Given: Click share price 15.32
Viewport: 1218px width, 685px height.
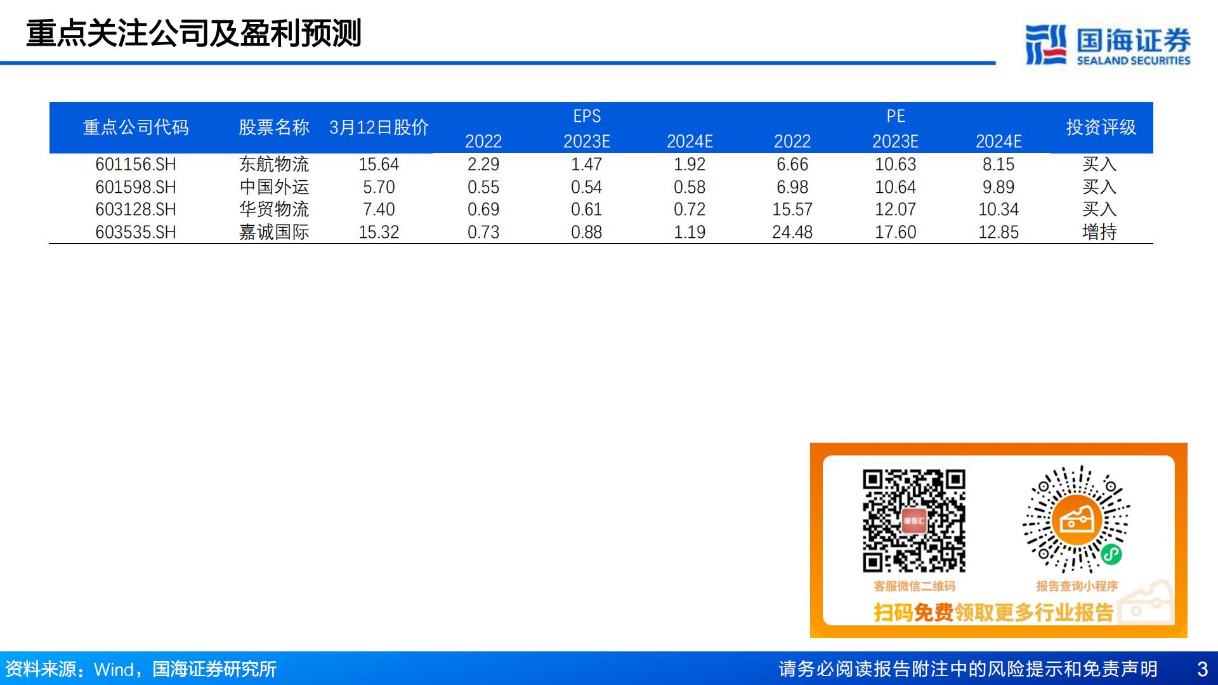Looking at the screenshot, I should point(379,232).
